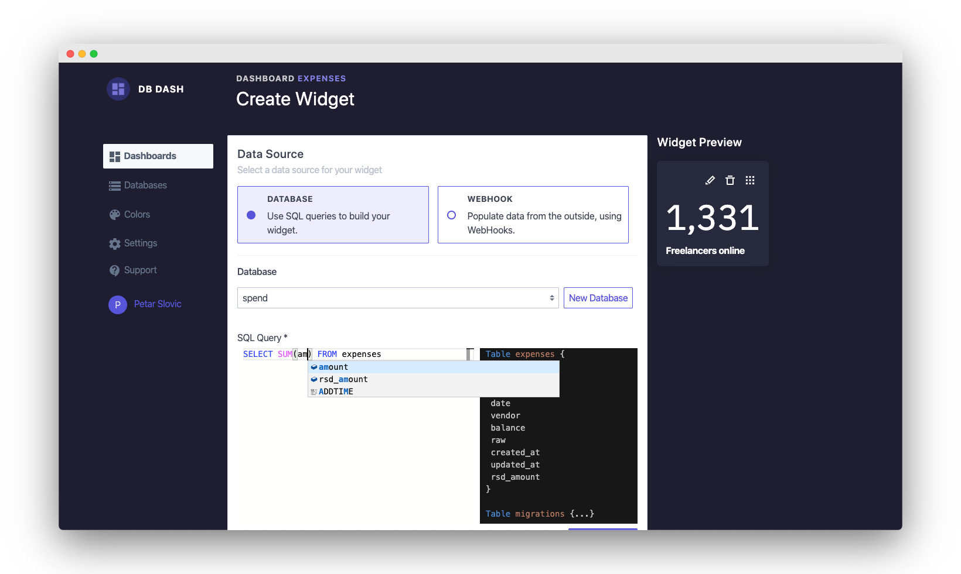961x574 pixels.
Task: Click the Databases stack icon in sidebar
Action: (115, 185)
